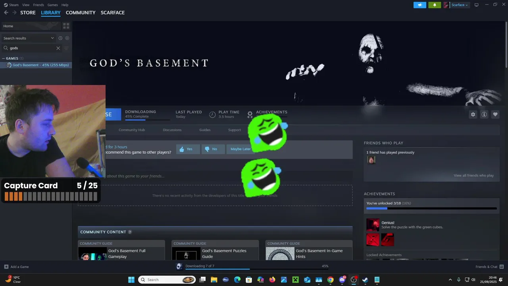The width and height of the screenshot is (508, 286).
Task: Open Discord from the taskbar
Action: point(342,280)
